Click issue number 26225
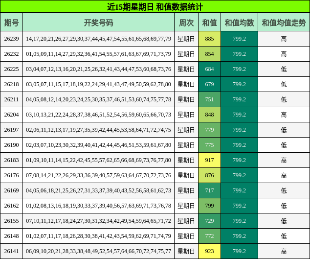 click(x=11, y=69)
